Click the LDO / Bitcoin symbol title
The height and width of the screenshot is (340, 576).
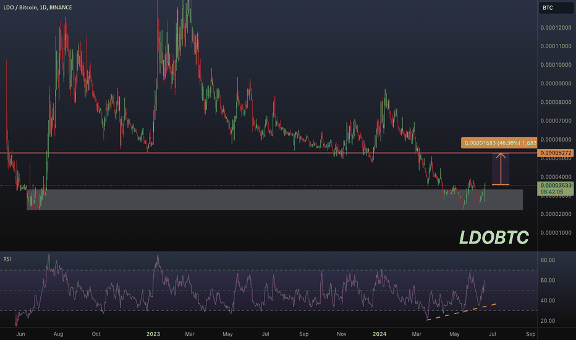pyautogui.click(x=38, y=7)
